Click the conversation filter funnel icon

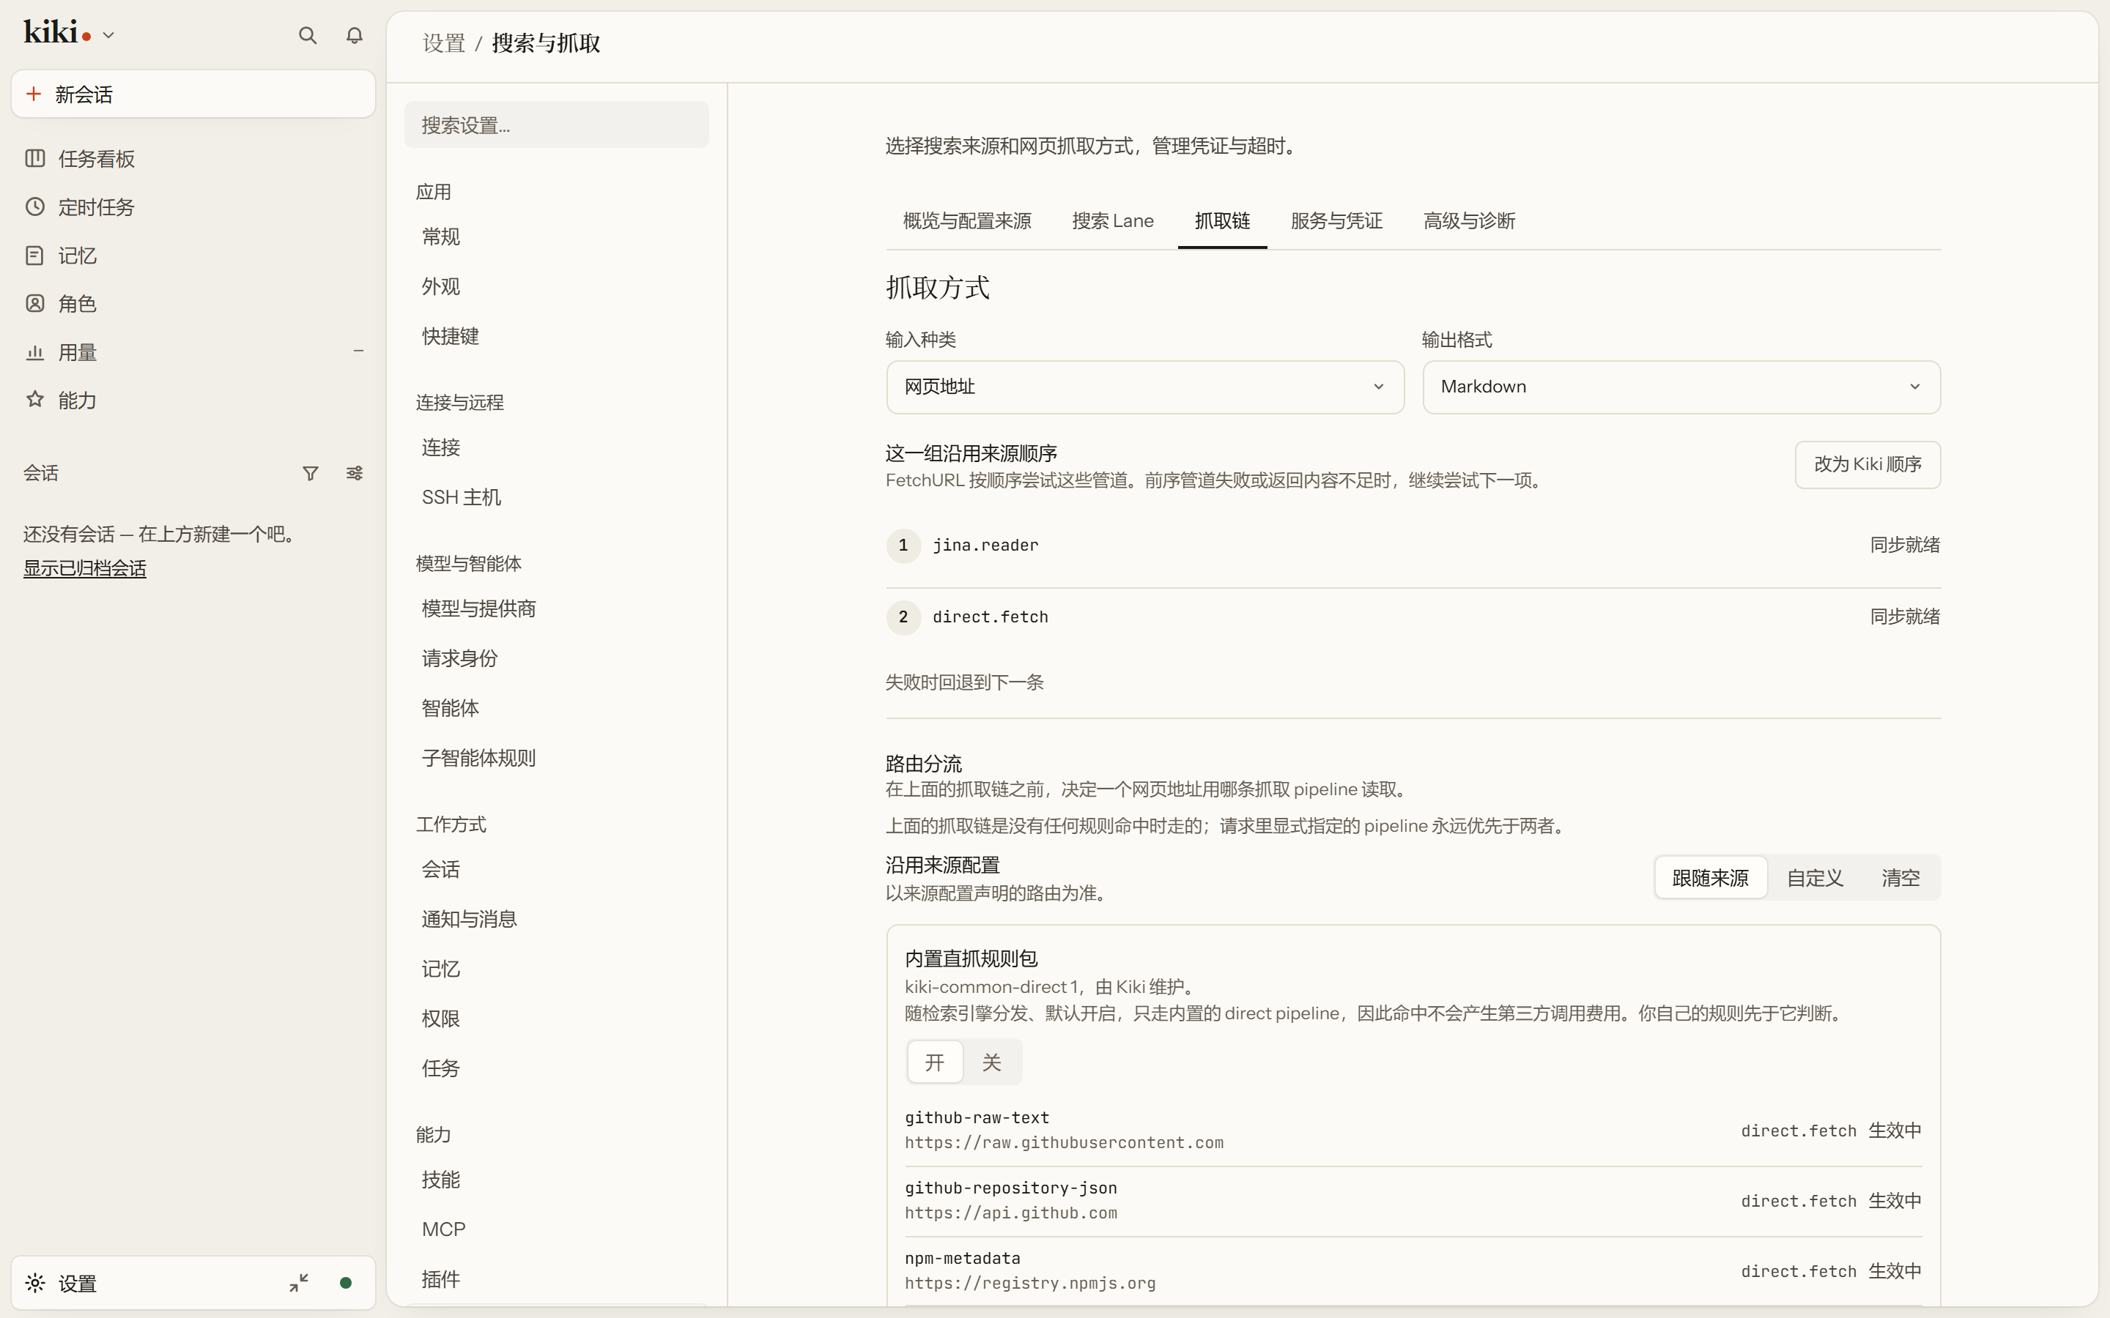(x=309, y=473)
